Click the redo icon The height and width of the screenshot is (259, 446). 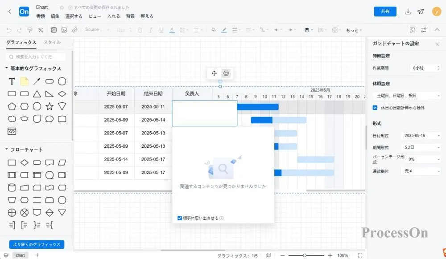pyautogui.click(x=19, y=30)
